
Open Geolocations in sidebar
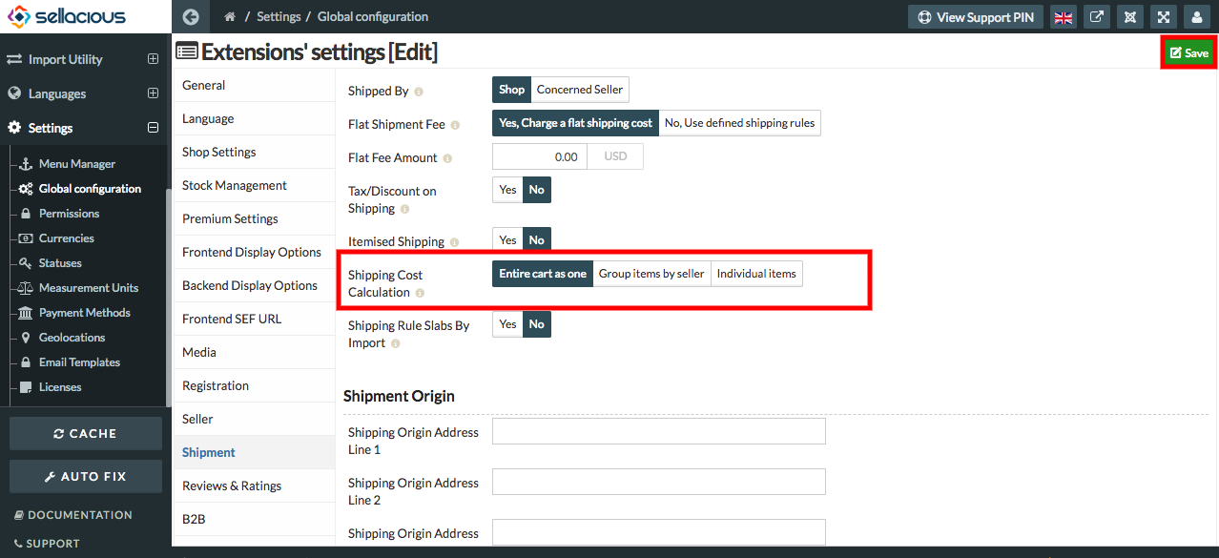coord(72,338)
